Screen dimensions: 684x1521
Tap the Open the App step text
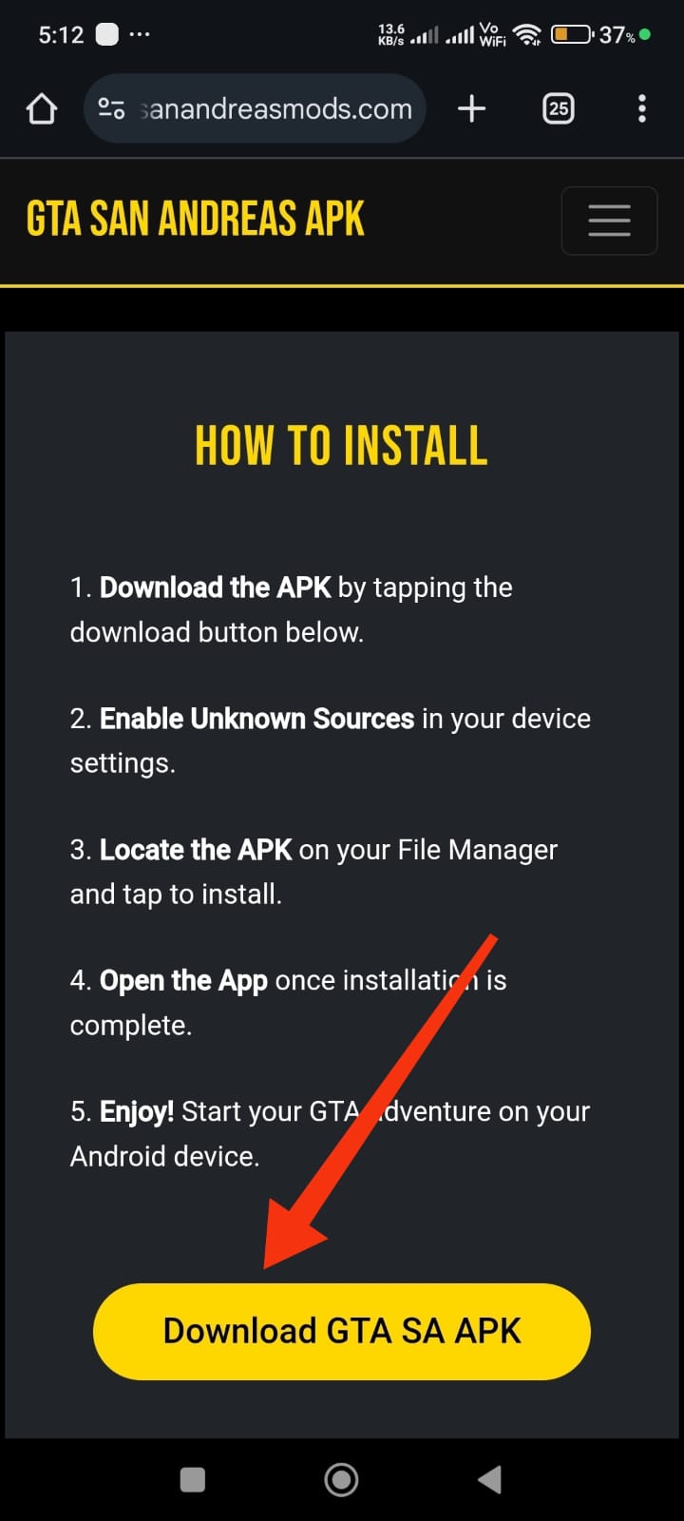point(183,981)
